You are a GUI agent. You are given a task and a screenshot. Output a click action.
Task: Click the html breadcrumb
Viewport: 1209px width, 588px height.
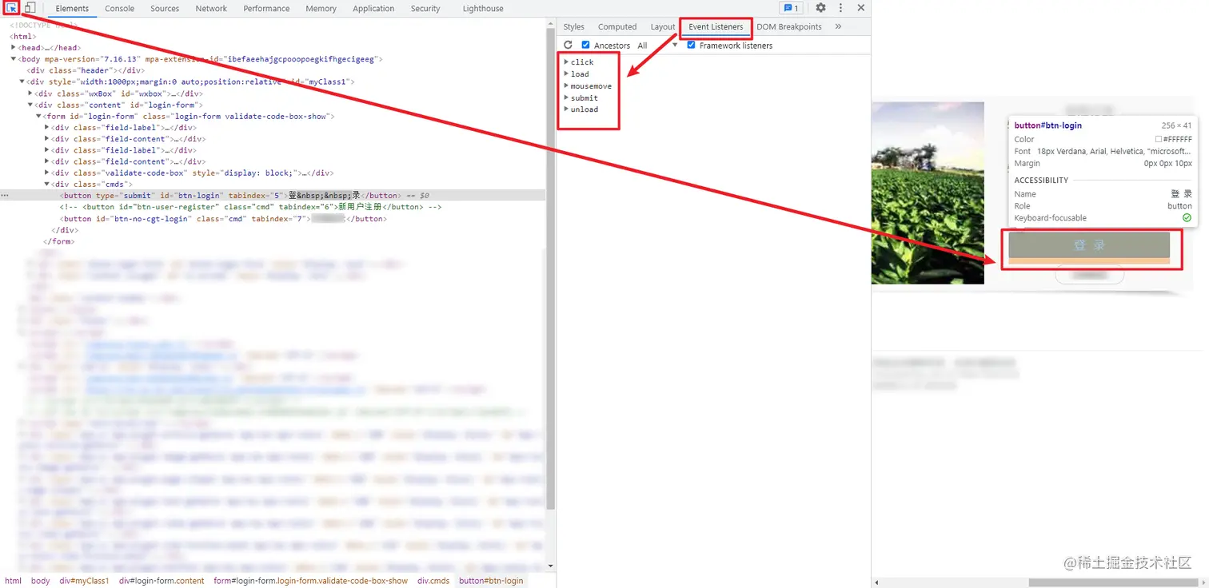(14, 581)
